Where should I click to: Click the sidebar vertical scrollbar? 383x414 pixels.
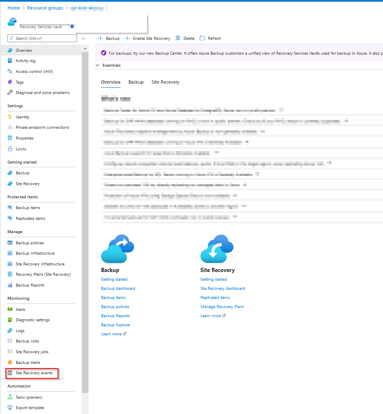[85, 222]
